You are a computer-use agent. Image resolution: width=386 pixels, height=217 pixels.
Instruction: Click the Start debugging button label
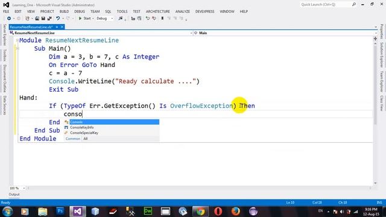click(87, 19)
